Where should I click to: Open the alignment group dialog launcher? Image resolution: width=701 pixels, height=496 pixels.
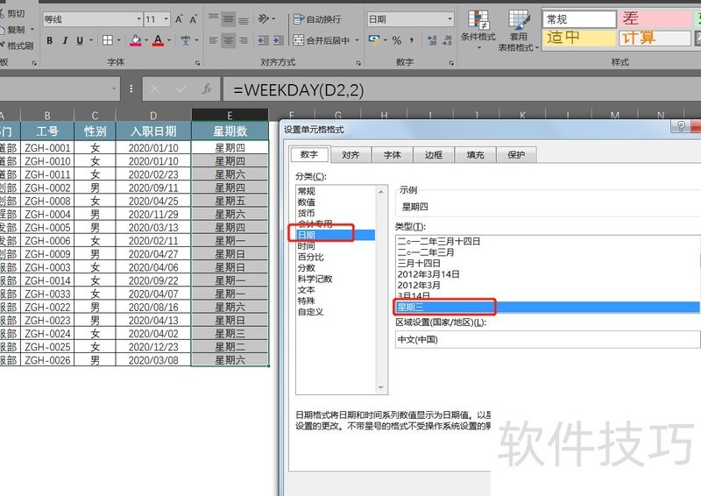click(358, 63)
